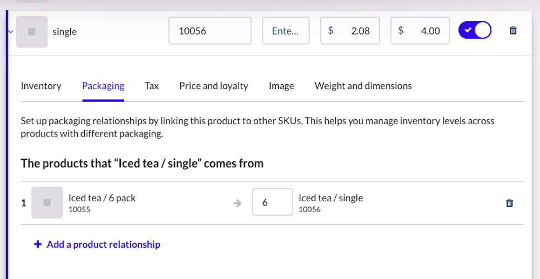540x279 pixels.
Task: Select the Packaging tab
Action: click(x=103, y=86)
